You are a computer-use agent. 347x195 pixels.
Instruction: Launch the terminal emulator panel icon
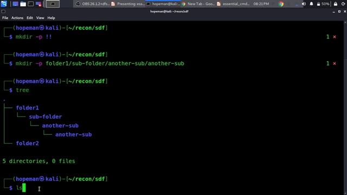tap(31, 4)
